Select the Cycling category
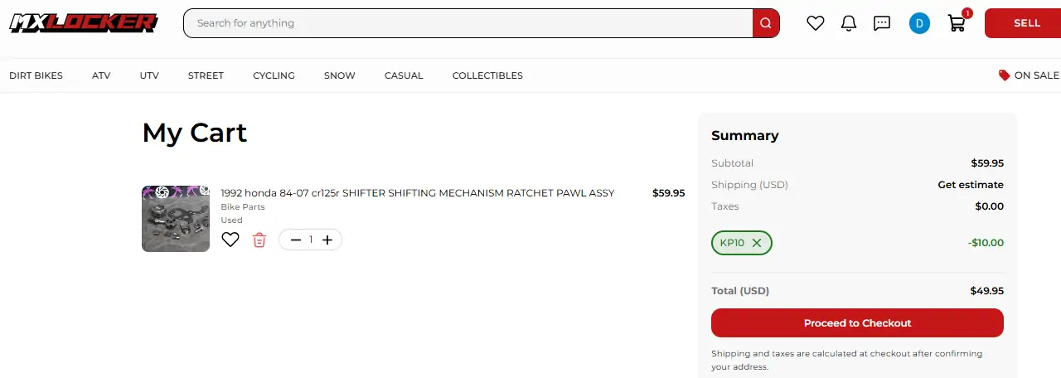This screenshot has width=1061, height=378. (274, 75)
